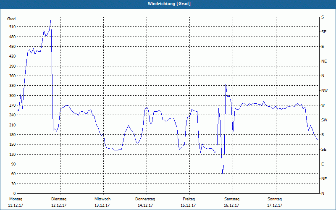
Task: Click the S compass label level with 180
Action: (x=323, y=135)
